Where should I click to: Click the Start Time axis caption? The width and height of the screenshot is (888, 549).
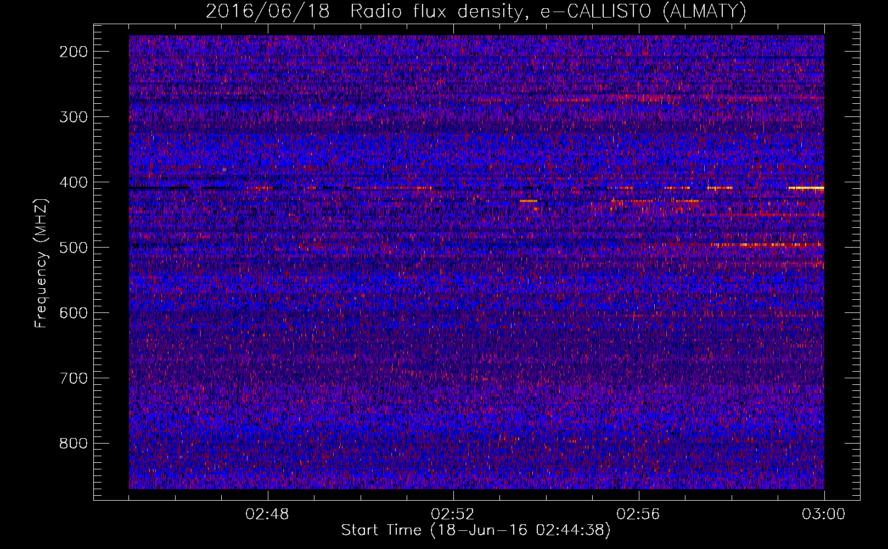pyautogui.click(x=476, y=530)
